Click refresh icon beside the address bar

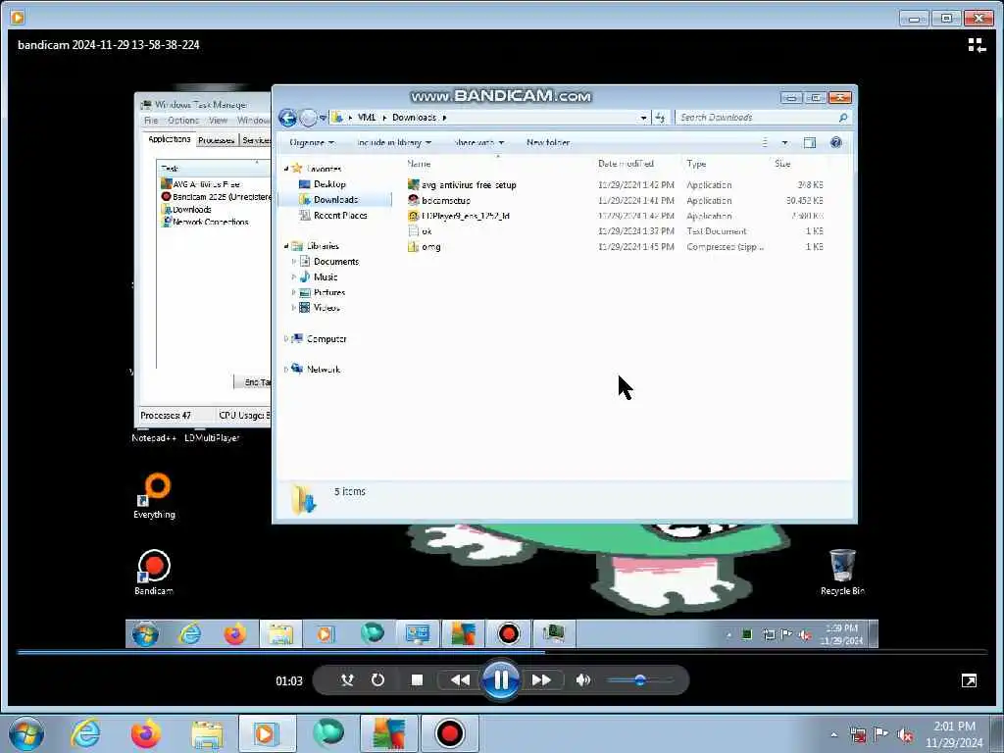pyautogui.click(x=660, y=118)
